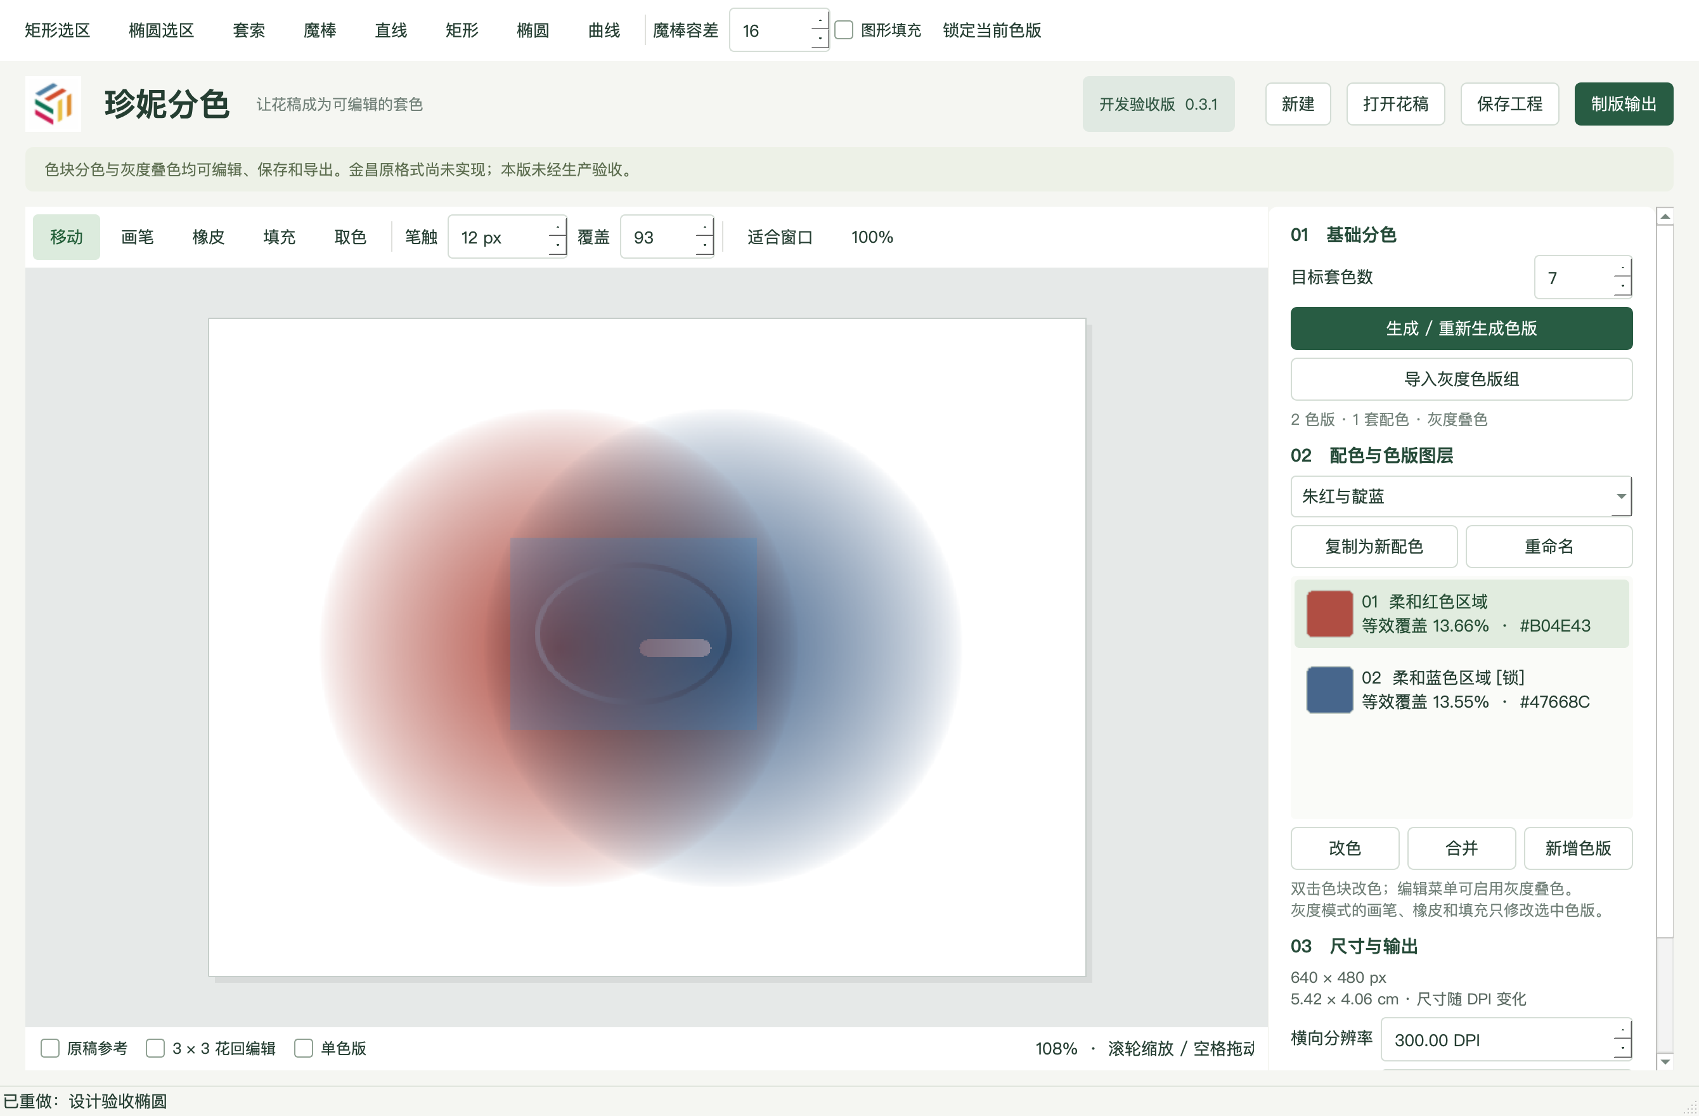Click 导入灰度色版组 button
Viewport: 1699px width, 1116px height.
(x=1461, y=379)
